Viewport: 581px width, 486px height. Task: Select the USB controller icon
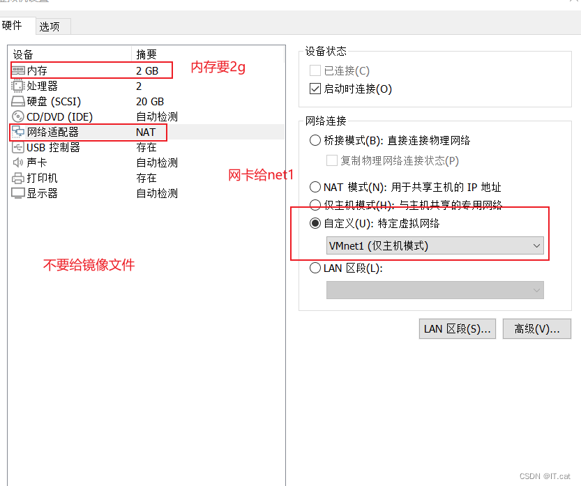[x=18, y=147]
